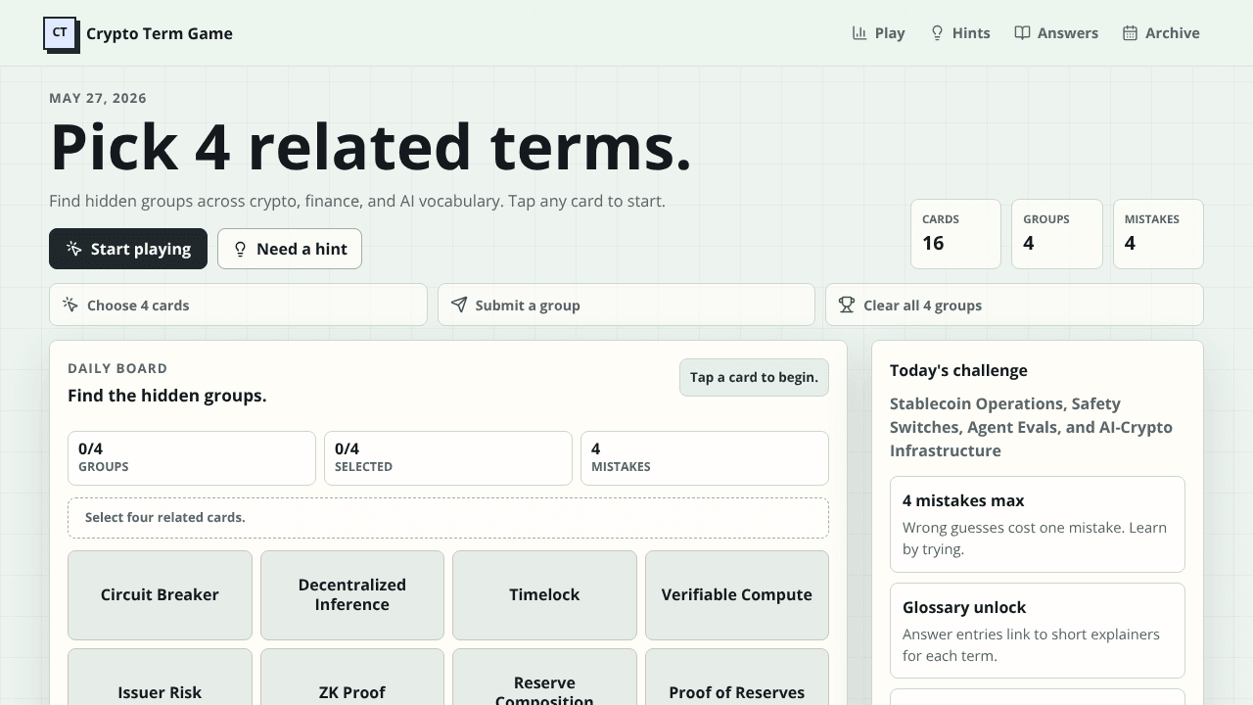Click the paper plane Submit a group icon
Screen dimensions: 1253x705
point(459,305)
